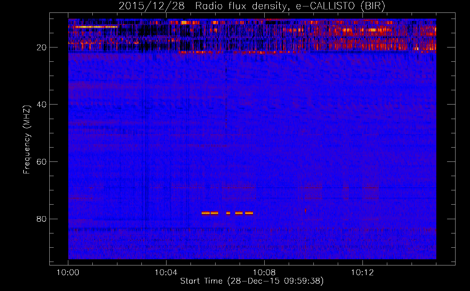Click the "10:12" time tick label
This screenshot has height=291, width=470.
point(362,273)
